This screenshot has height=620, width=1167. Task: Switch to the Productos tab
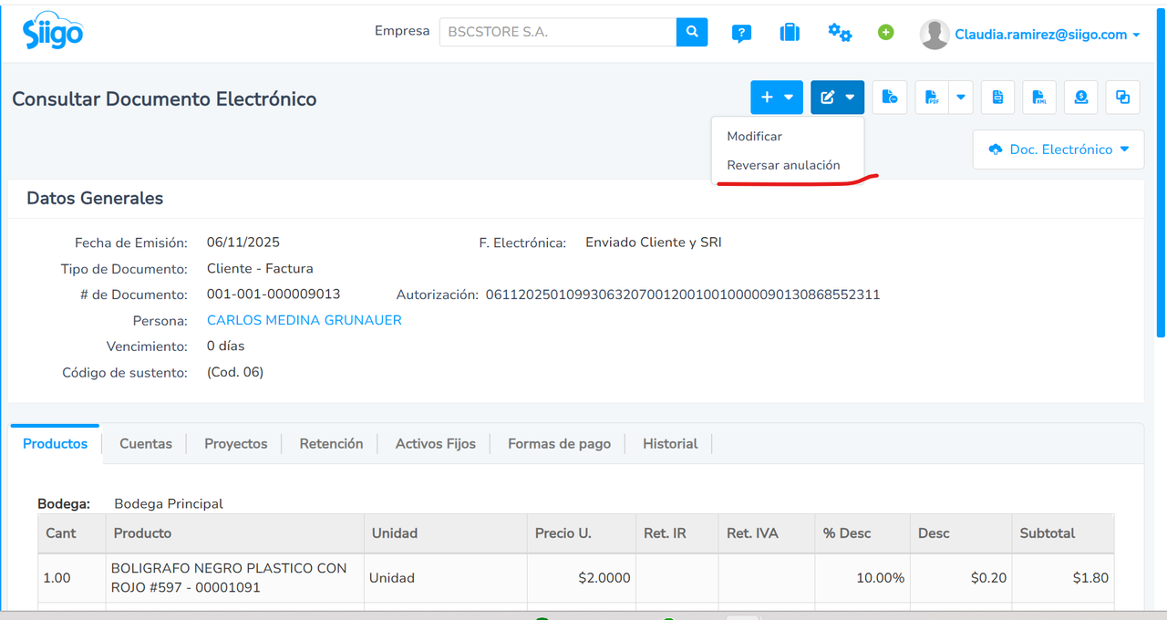56,444
